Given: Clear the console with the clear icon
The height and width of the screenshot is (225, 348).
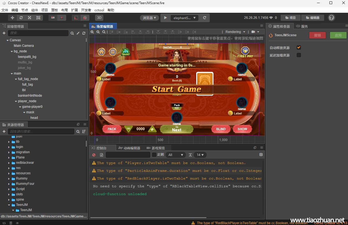Looking at the screenshot, I should tap(94, 155).
